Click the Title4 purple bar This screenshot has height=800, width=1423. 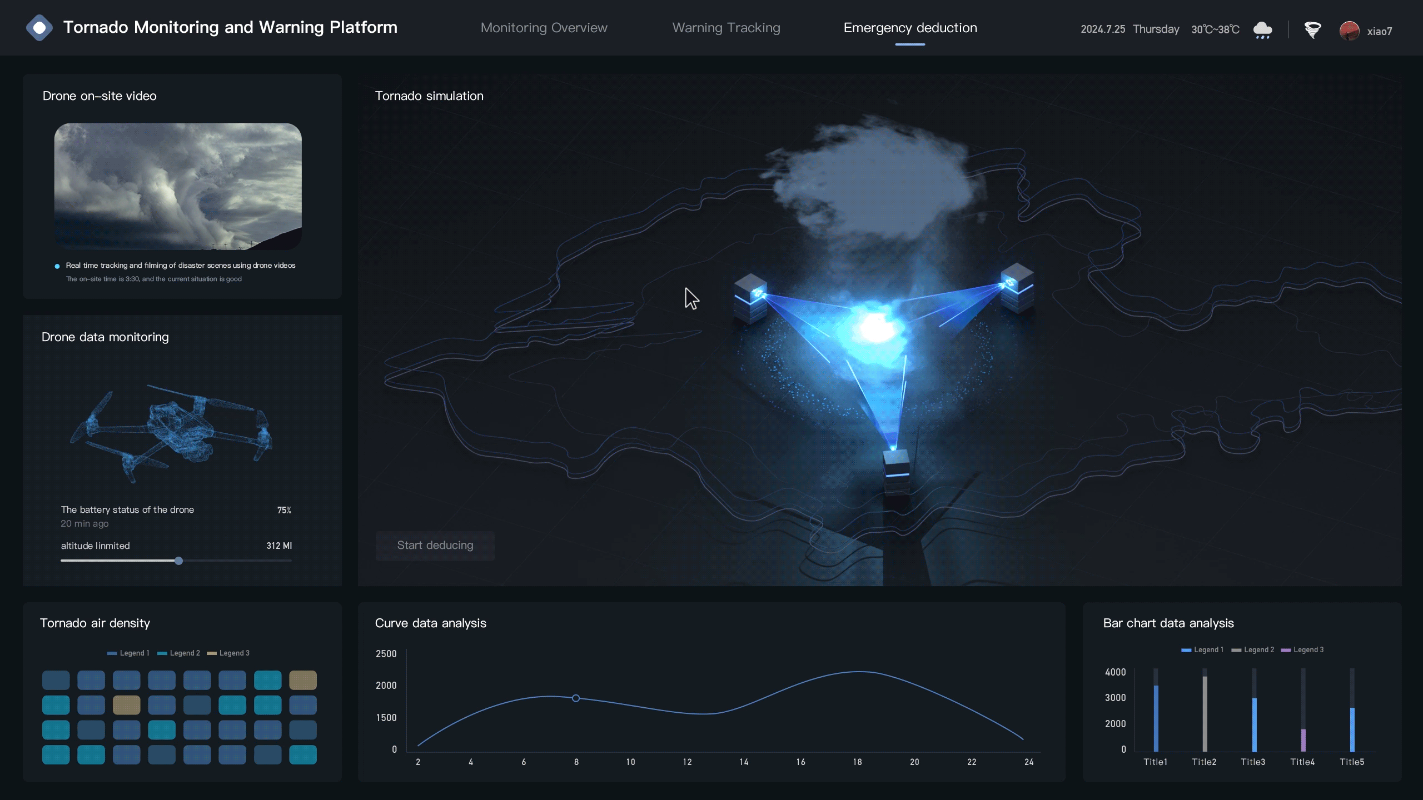1303,739
